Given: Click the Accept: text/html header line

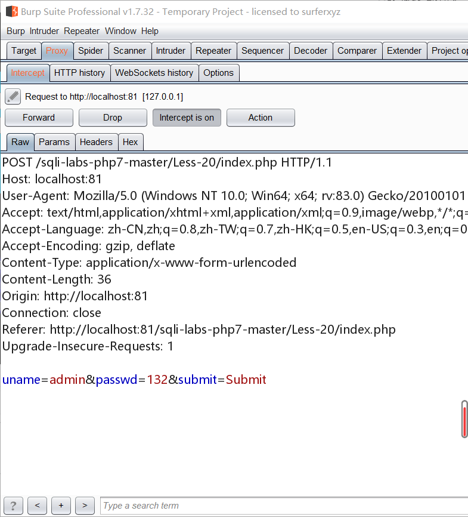Looking at the screenshot, I should pos(234,213).
